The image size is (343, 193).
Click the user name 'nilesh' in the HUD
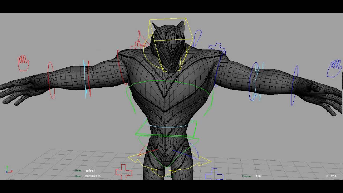coord(91,170)
